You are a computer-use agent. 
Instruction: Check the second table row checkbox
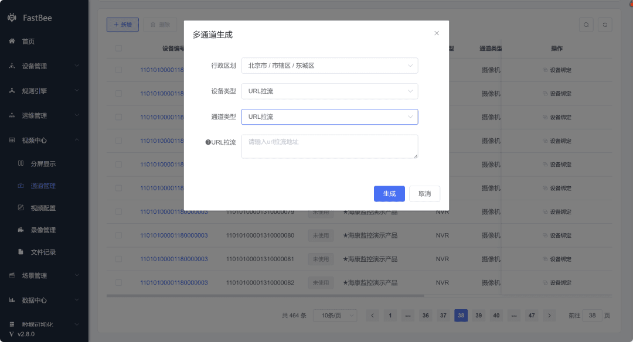point(118,94)
